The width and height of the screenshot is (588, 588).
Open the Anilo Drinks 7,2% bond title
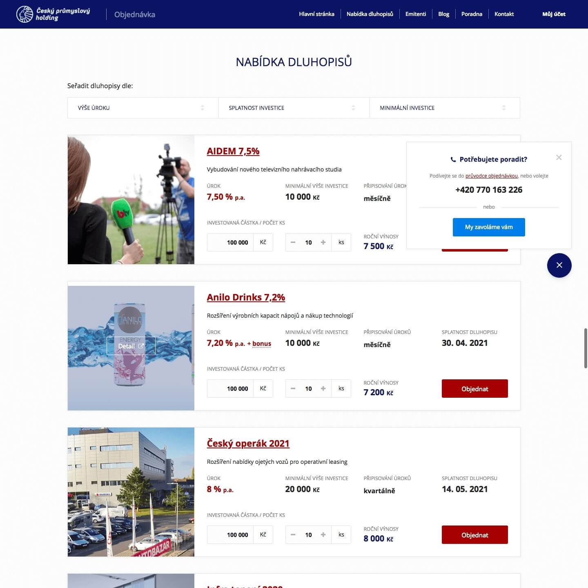pos(246,297)
